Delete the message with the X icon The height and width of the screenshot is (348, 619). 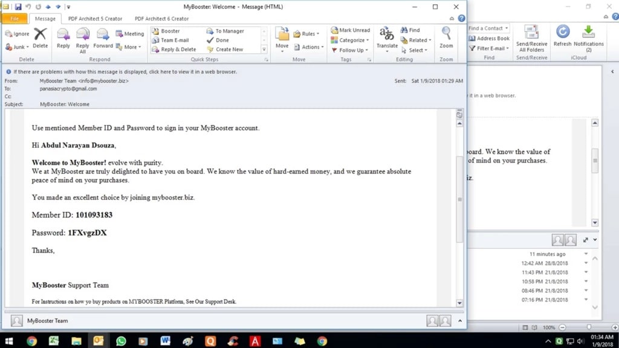coord(40,37)
